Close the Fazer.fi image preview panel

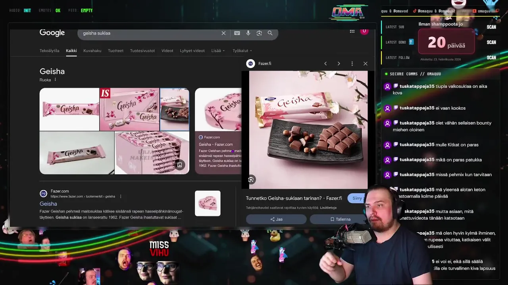(365, 63)
